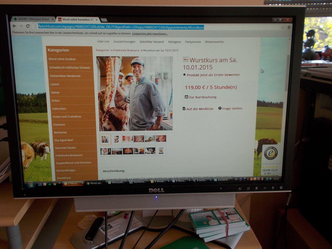Image resolution: width=332 pixels, height=249 pixels.
Task: Add course via Auf die Merkliste
Action: pyautogui.click(x=200, y=109)
